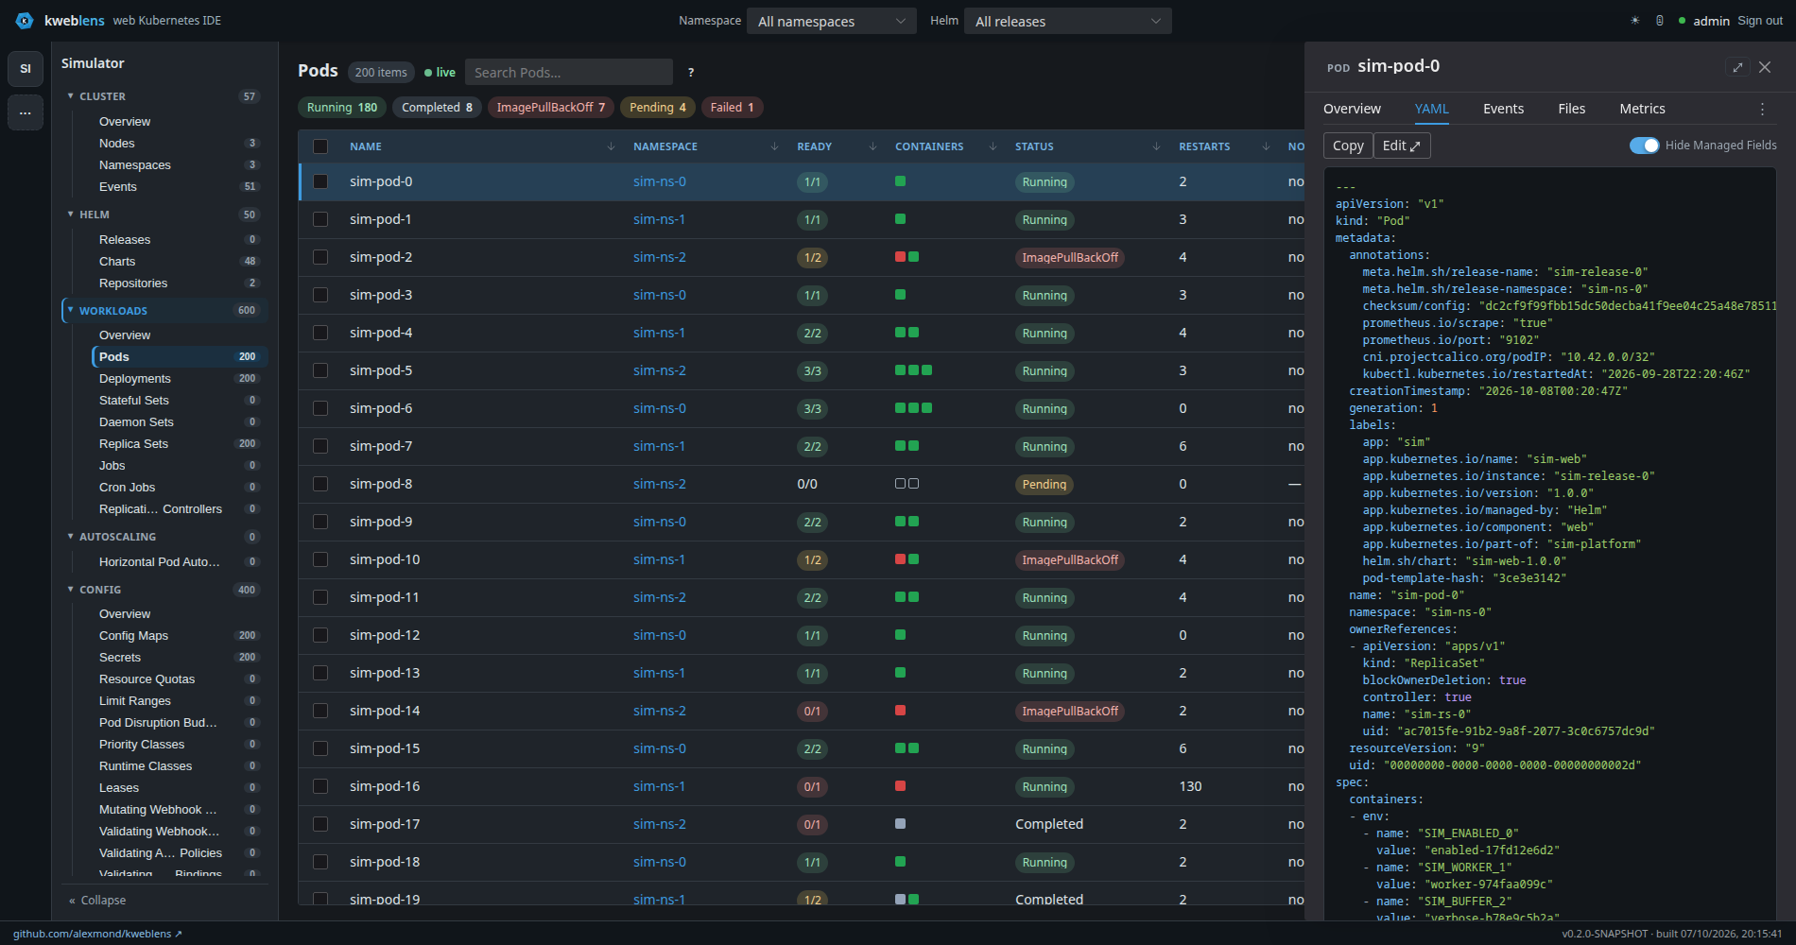This screenshot has width=1796, height=945.
Task: Collapse the sidebar with Collapse button
Action: pyautogui.click(x=97, y=901)
